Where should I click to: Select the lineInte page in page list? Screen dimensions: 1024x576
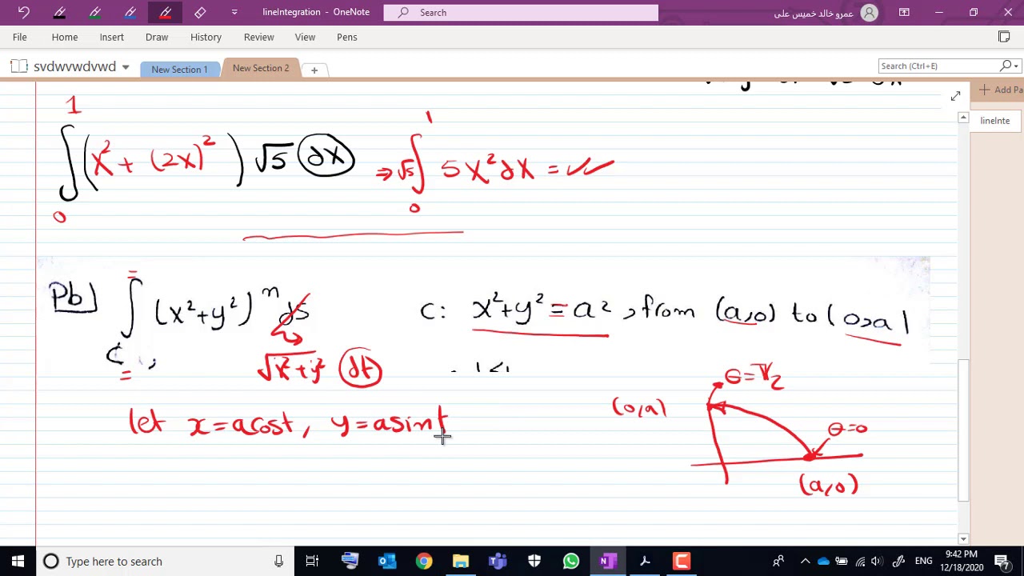tap(996, 121)
